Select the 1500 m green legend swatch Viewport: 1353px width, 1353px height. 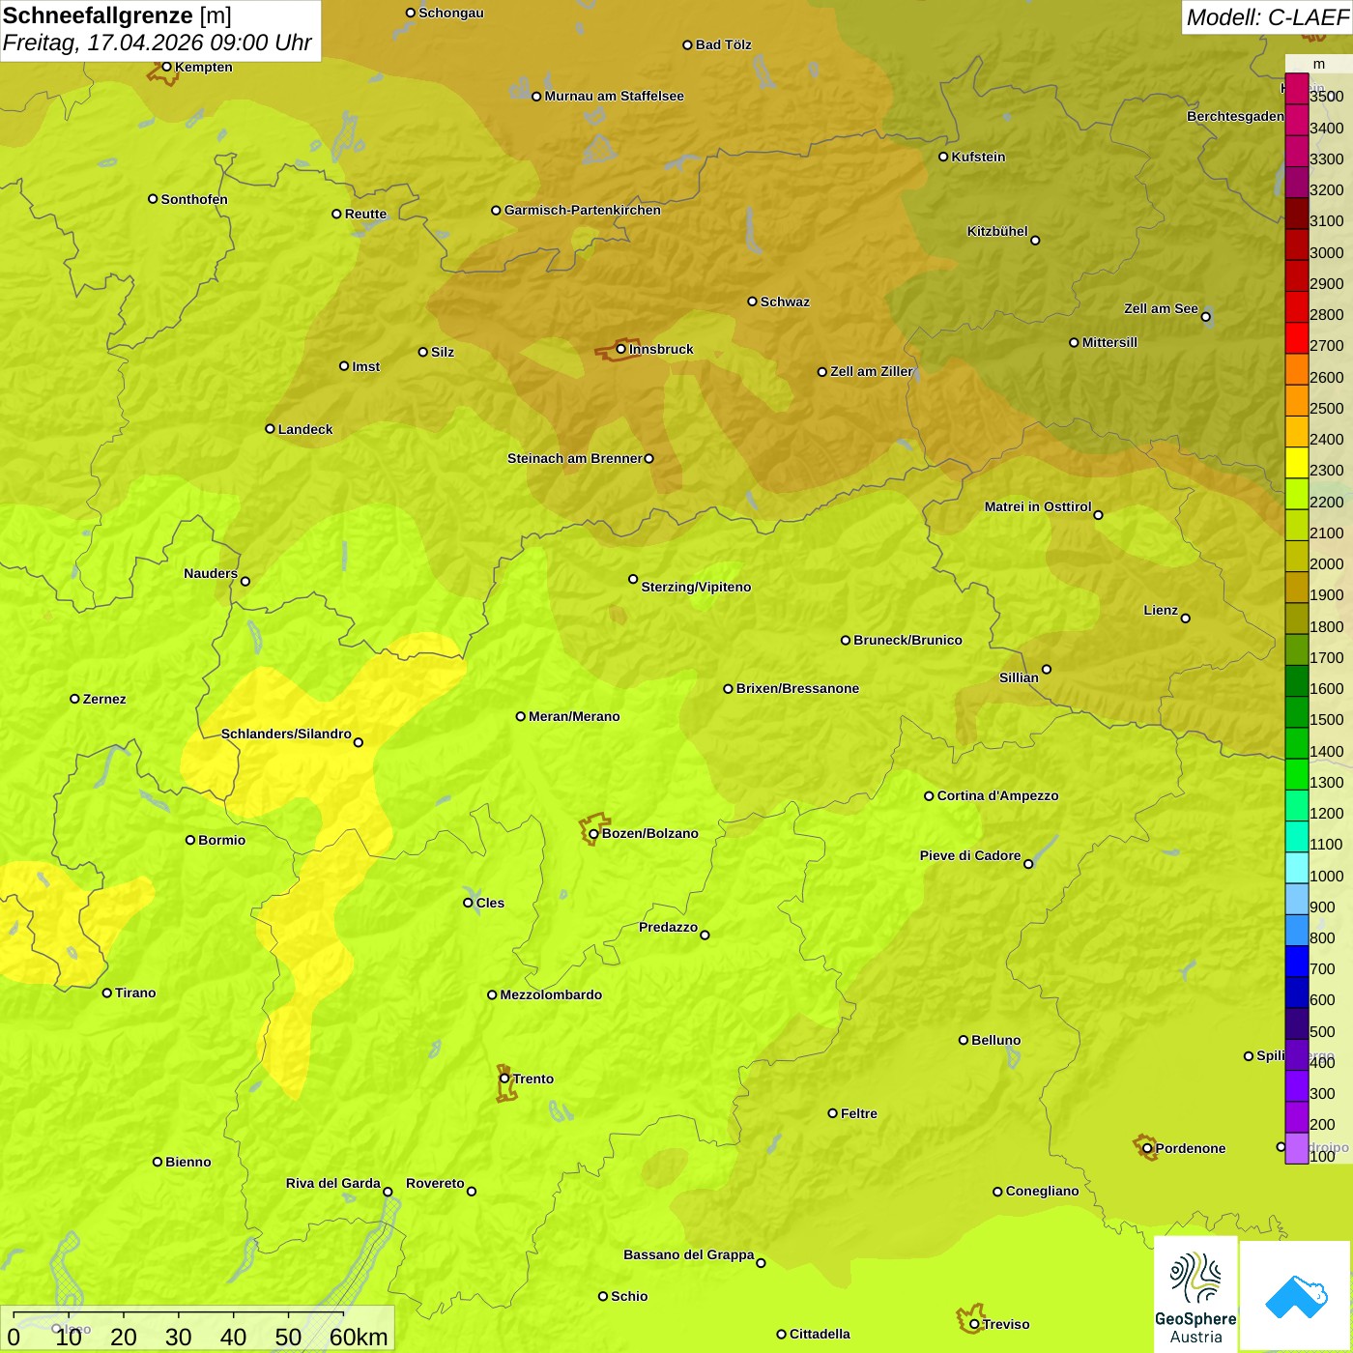pos(1296,712)
